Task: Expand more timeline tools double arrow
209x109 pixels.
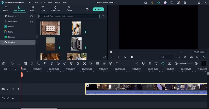Action: pyautogui.click(x=117, y=63)
